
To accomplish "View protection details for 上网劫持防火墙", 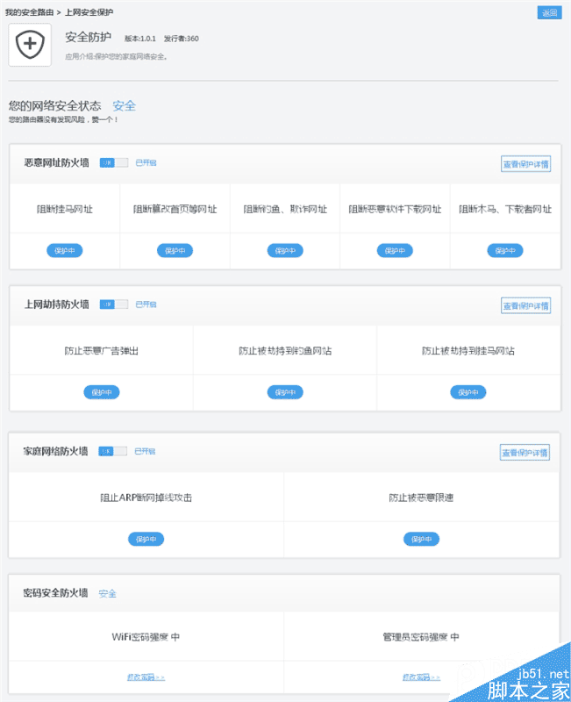I will pos(525,305).
